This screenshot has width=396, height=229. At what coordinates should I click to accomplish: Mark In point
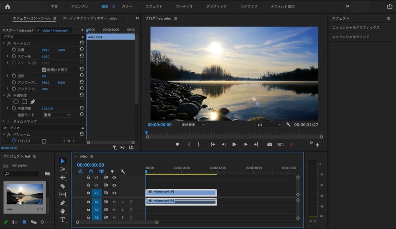click(x=189, y=144)
